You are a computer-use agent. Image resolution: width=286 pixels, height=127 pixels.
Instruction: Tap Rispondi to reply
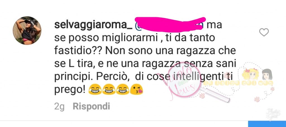91,106
